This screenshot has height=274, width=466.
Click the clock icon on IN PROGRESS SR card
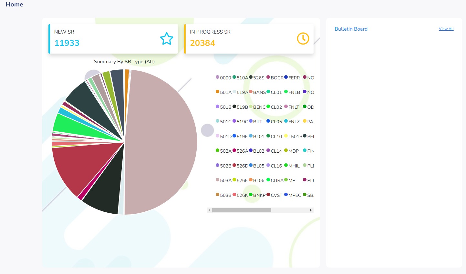[303, 39]
